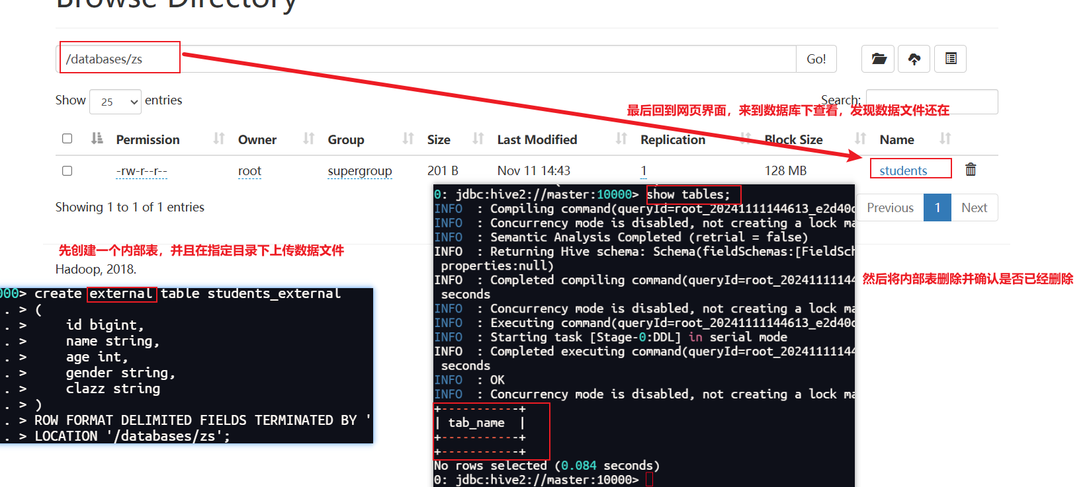The image size is (1091, 487).
Task: Click the create directory folder icon
Action: (878, 59)
